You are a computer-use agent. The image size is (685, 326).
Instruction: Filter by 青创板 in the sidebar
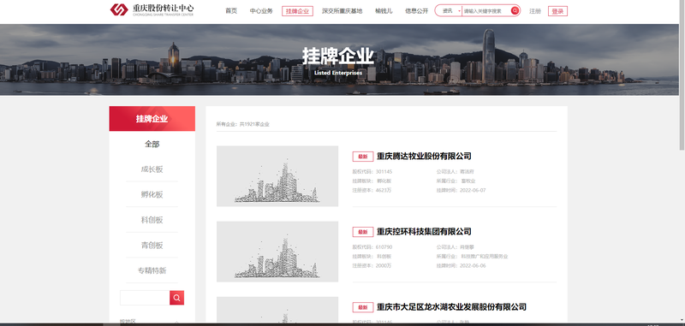tap(152, 246)
